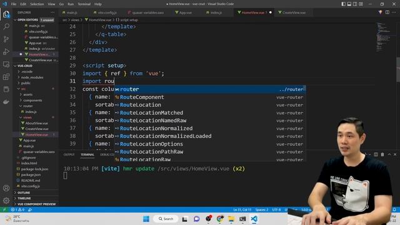The height and width of the screenshot is (225, 400).
Task: Expand assets folder
Action: pos(27,94)
